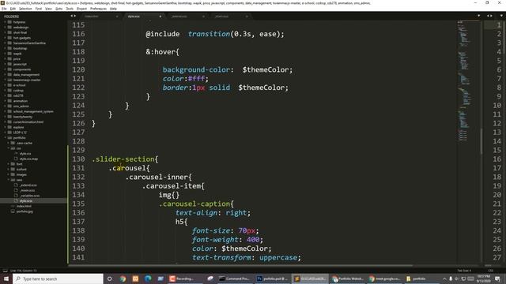Image resolution: width=506 pixels, height=284 pixels.
Task: Open the Preferences menu
Action: point(98,9)
